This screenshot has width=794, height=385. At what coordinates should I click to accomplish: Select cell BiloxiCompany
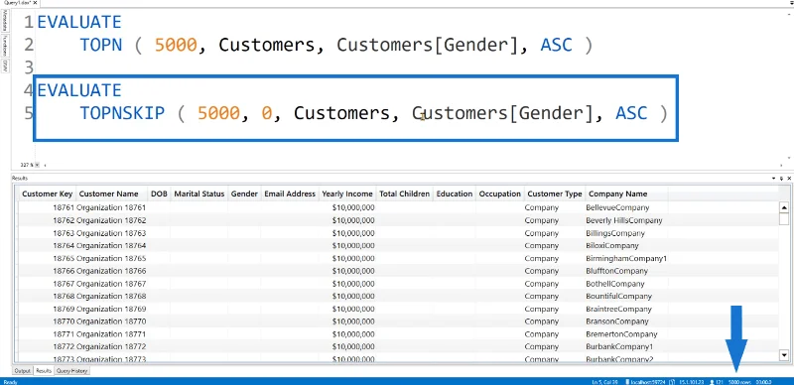point(626,246)
